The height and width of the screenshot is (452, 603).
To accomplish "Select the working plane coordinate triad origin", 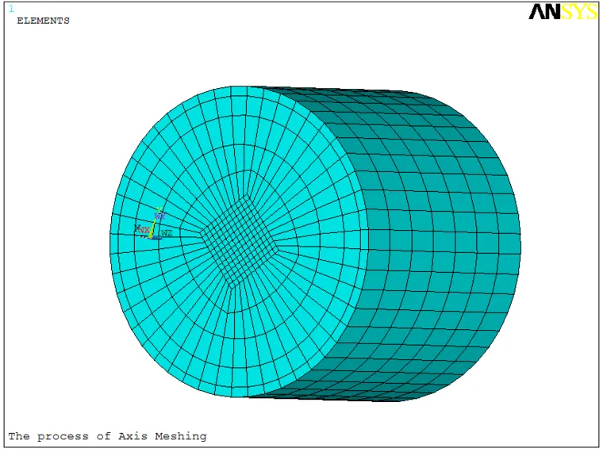I will coord(152,236).
